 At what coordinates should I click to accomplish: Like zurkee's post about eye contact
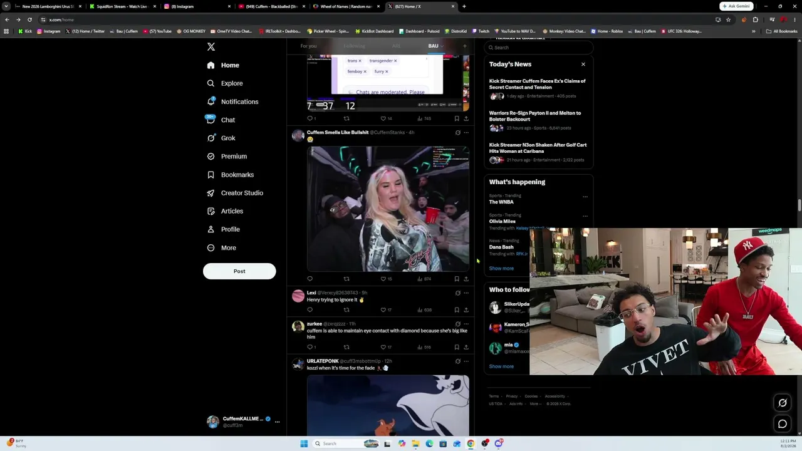(383, 347)
